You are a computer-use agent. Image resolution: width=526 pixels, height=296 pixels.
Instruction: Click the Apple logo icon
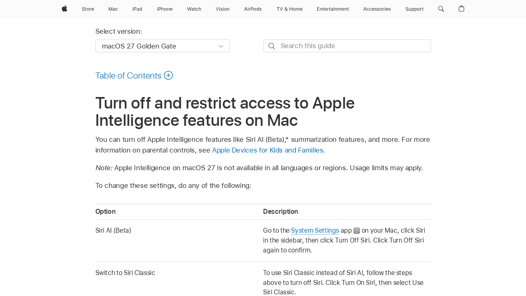click(x=65, y=9)
